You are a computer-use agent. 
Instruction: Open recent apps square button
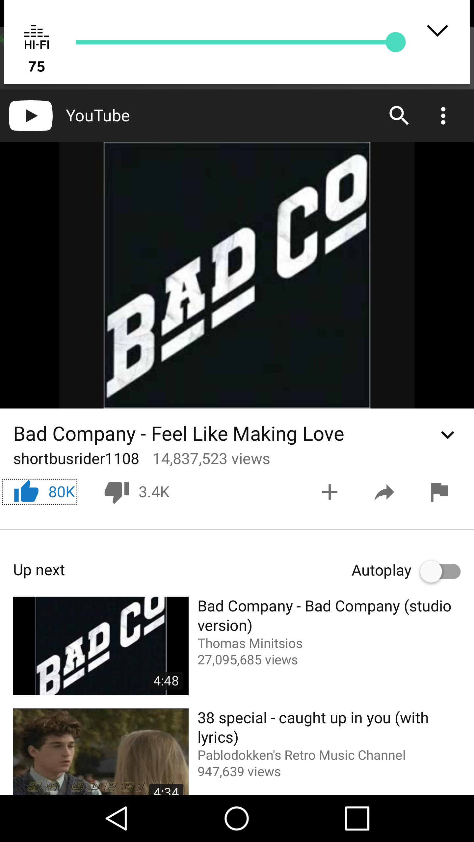357,818
